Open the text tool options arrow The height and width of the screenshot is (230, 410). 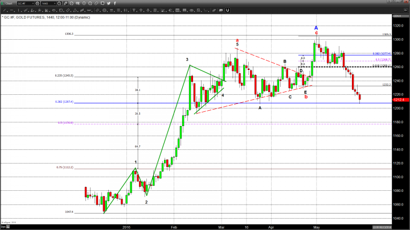pos(137,11)
